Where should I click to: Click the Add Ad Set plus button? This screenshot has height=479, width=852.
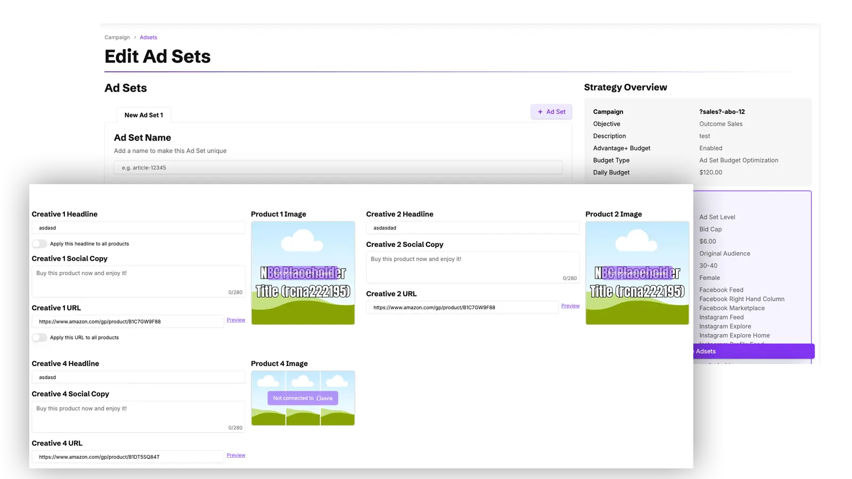[x=551, y=112]
